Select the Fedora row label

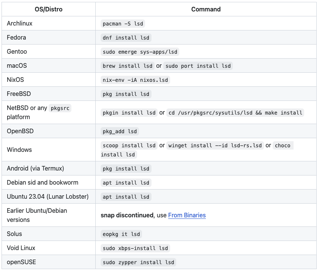[16, 38]
